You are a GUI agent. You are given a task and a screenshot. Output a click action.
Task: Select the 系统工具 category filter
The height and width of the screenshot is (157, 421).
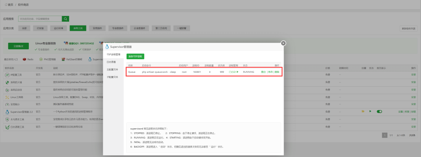pos(78,28)
